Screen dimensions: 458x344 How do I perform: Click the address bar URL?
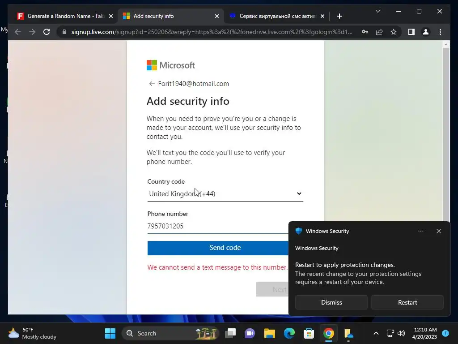tap(212, 32)
